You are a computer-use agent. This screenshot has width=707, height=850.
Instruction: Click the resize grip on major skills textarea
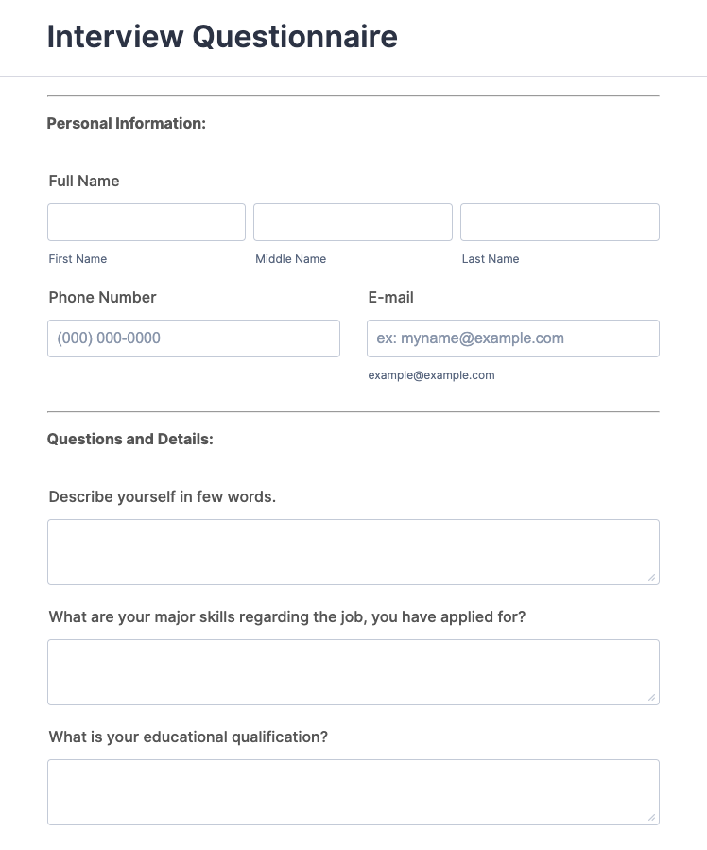pyautogui.click(x=652, y=698)
